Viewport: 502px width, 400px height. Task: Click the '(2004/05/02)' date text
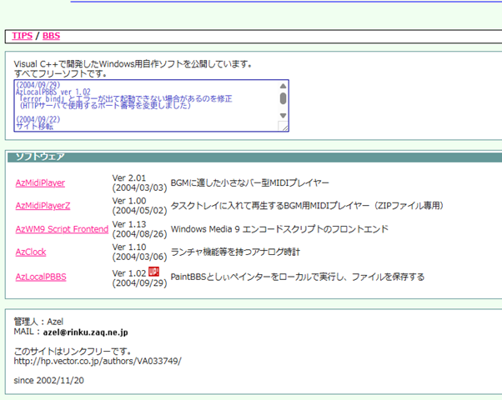click(139, 211)
